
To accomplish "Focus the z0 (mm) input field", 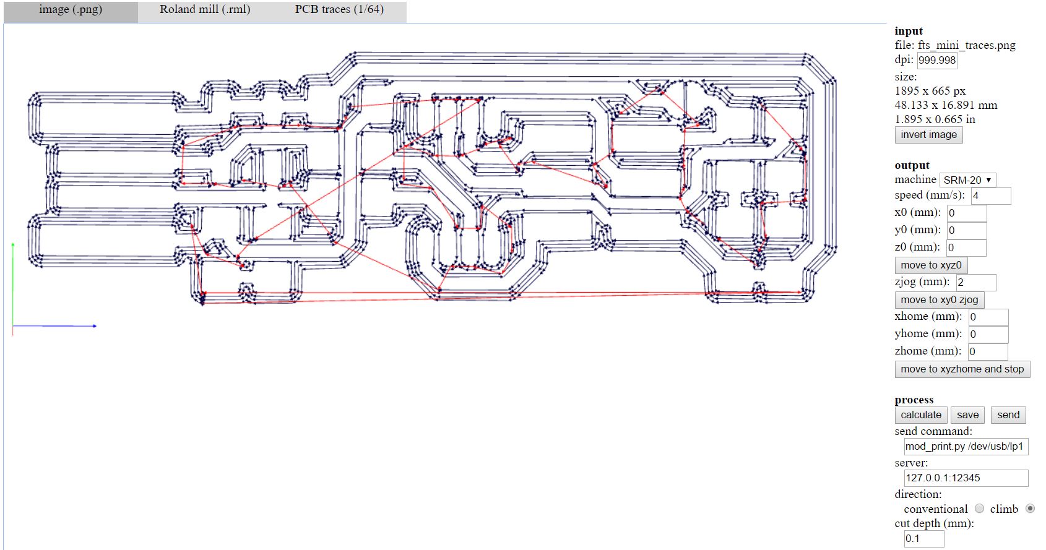I will (966, 247).
